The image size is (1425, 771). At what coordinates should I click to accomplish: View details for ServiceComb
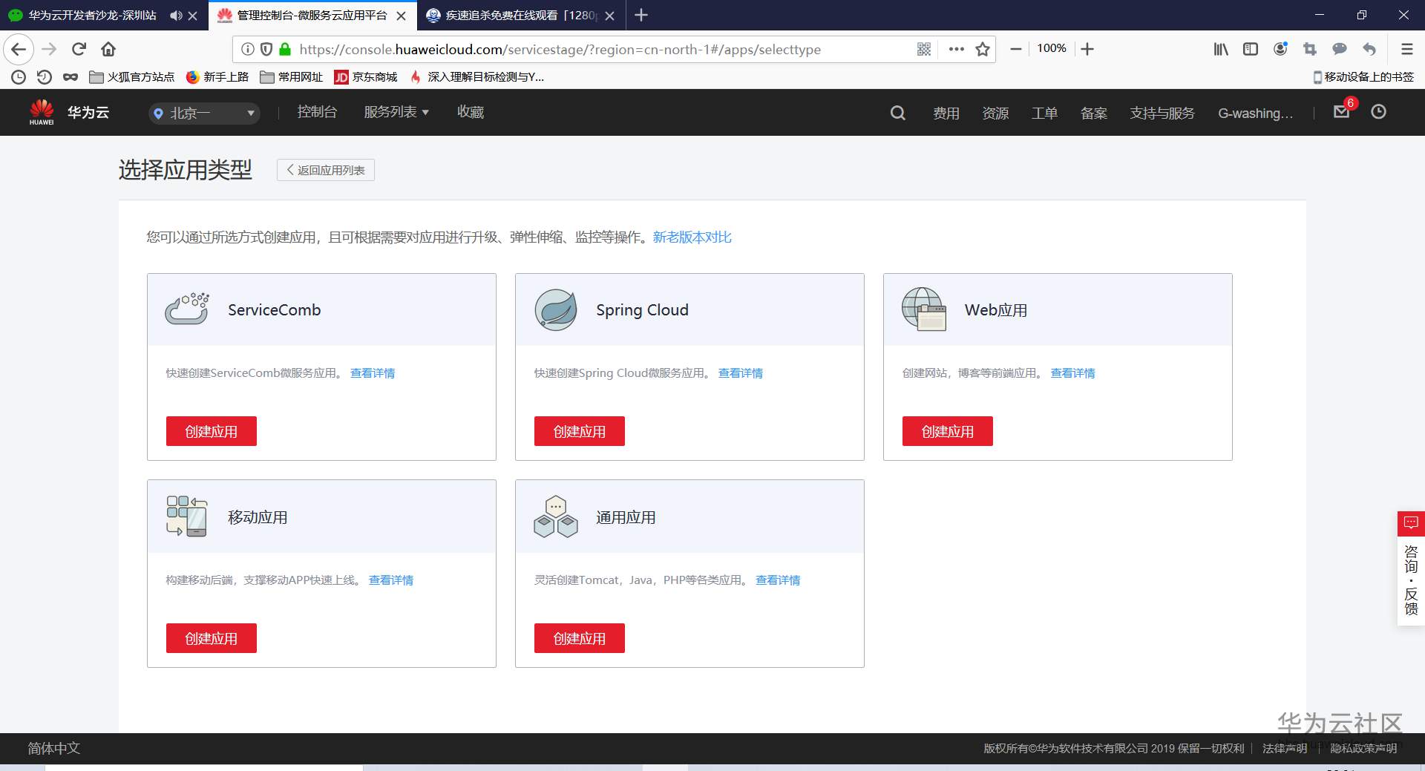(x=373, y=373)
